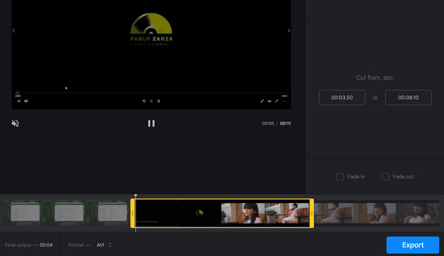Pause the video with the large pause button
444x256 pixels.
coord(152,123)
